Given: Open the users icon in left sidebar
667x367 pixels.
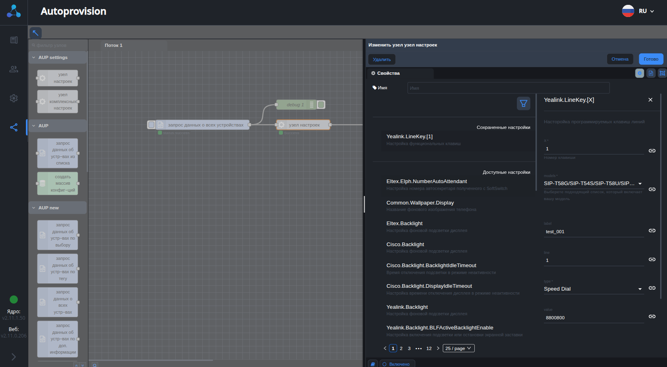Looking at the screenshot, I should [x=14, y=69].
